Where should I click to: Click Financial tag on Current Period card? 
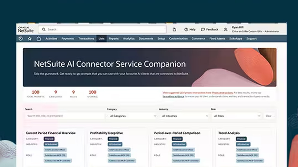pos(49,139)
